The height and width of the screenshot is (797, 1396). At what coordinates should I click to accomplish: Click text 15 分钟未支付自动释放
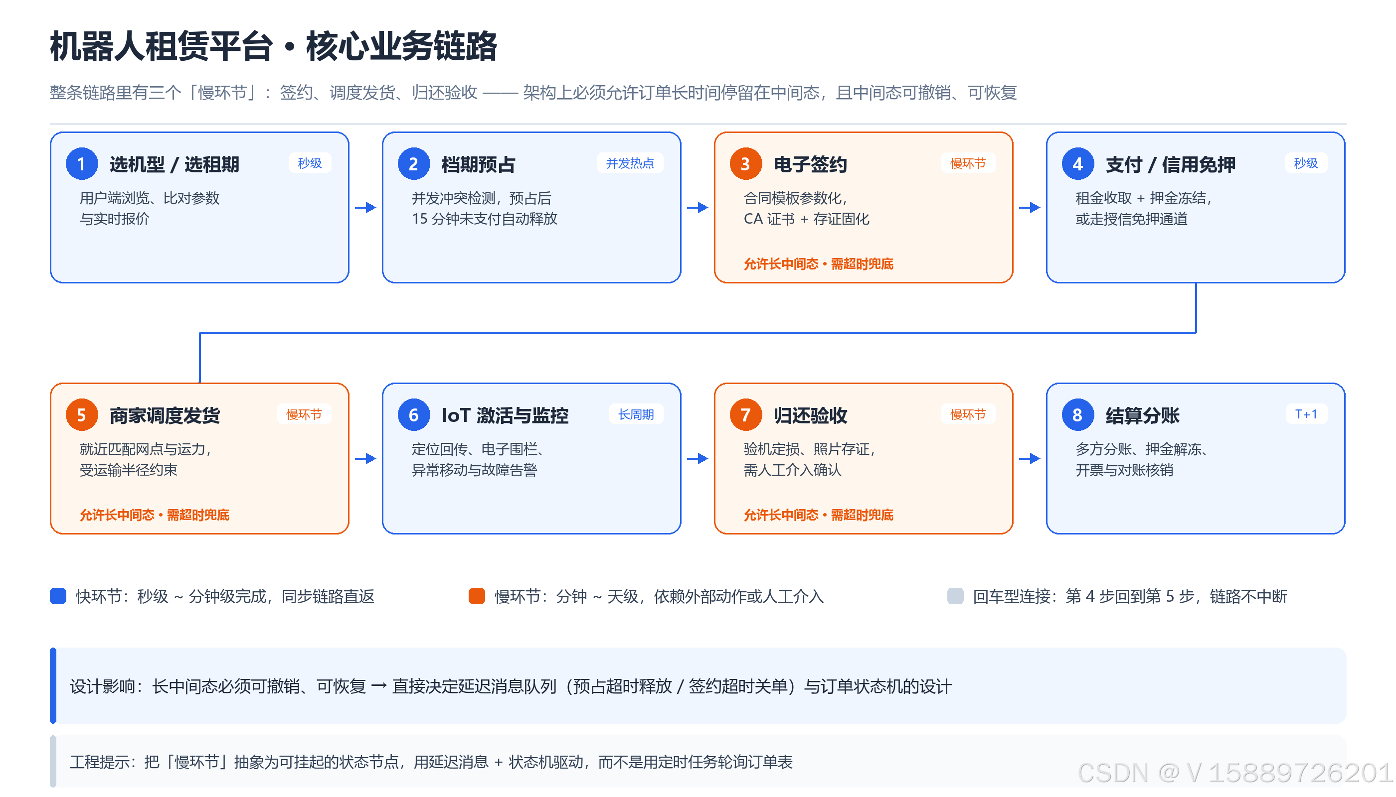[x=485, y=219]
